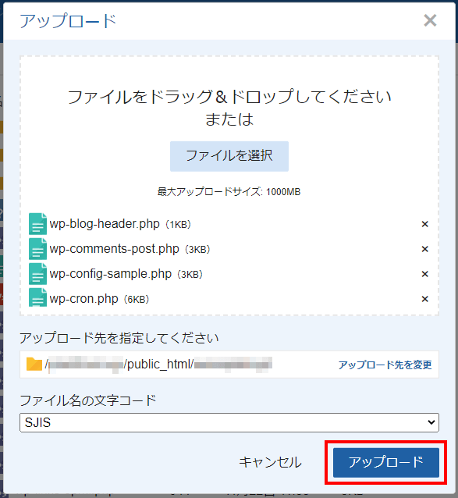The width and height of the screenshot is (458, 498).
Task: Remove wp-config-sample.php from the upload list
Action: coord(424,274)
